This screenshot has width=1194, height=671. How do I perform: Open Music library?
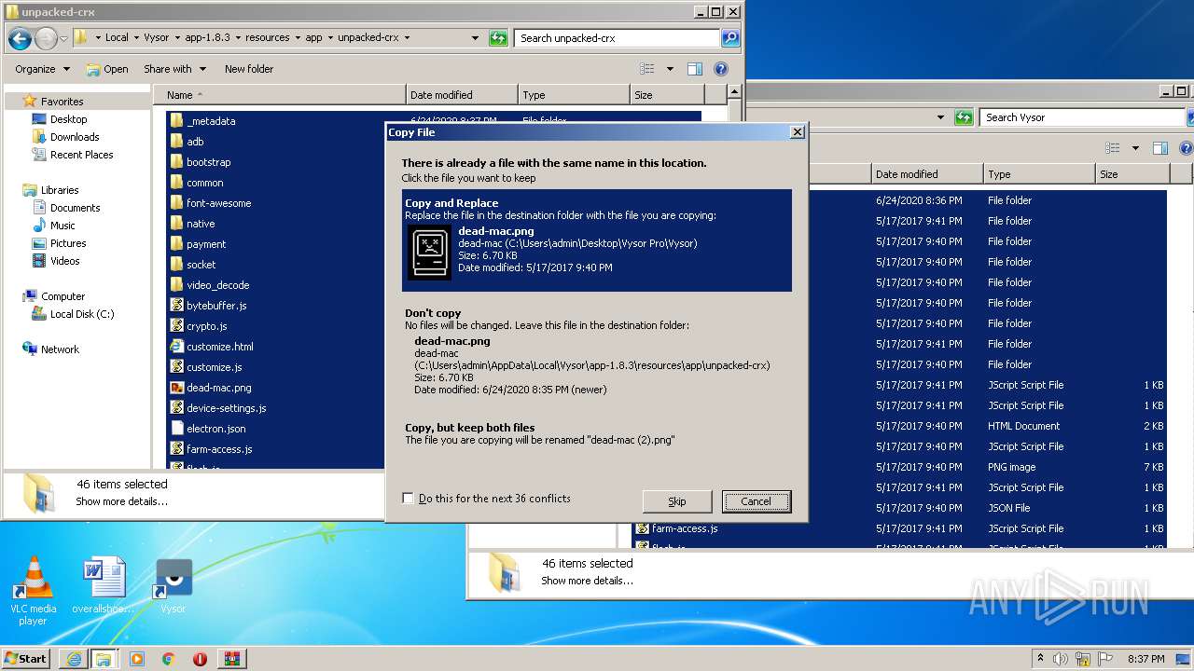(x=62, y=226)
